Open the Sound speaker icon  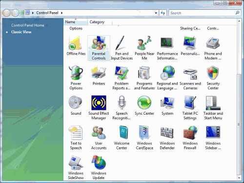pyautogui.click(x=76, y=102)
